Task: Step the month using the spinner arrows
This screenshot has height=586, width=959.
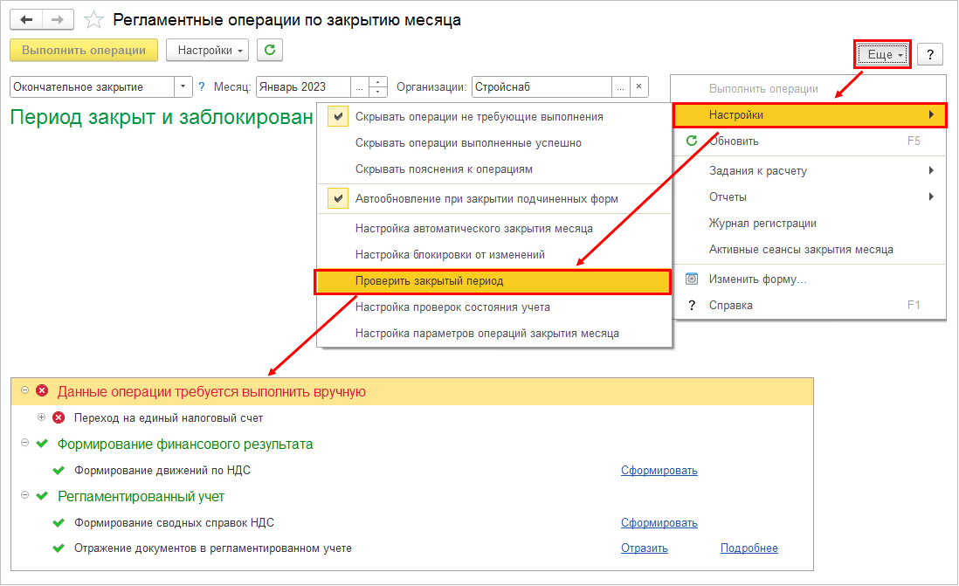Action: point(378,86)
